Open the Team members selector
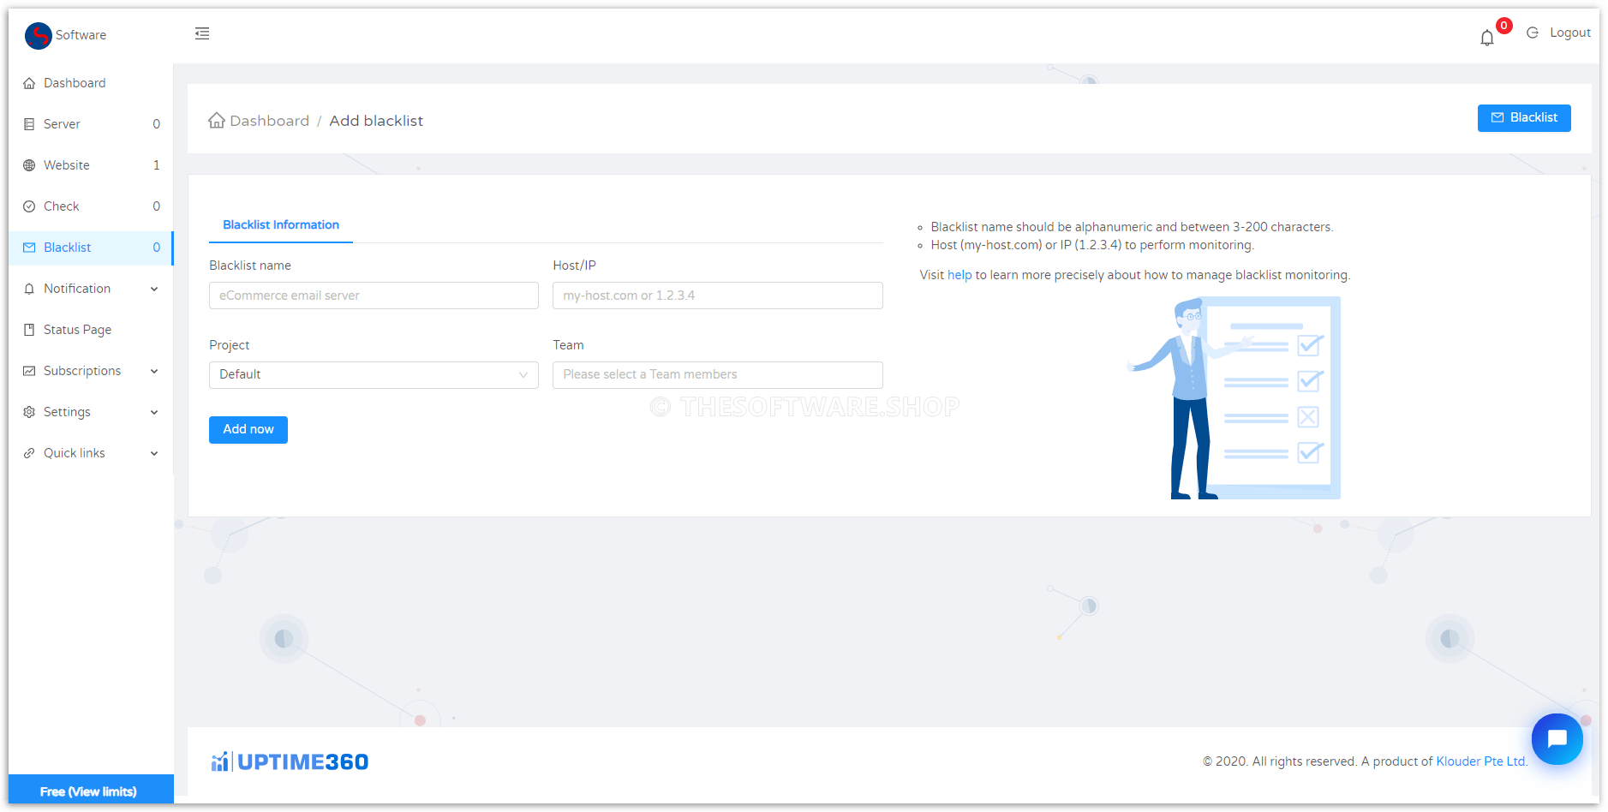 (x=717, y=375)
